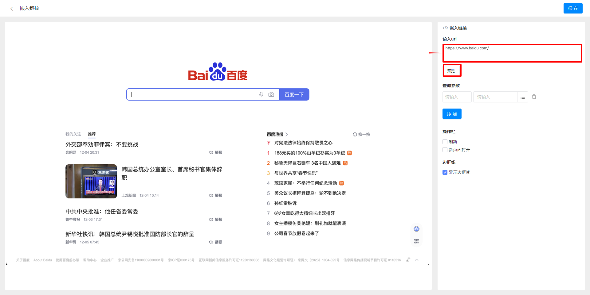
Task: Expand 百度热搜 via its chevron
Action: [286, 134]
